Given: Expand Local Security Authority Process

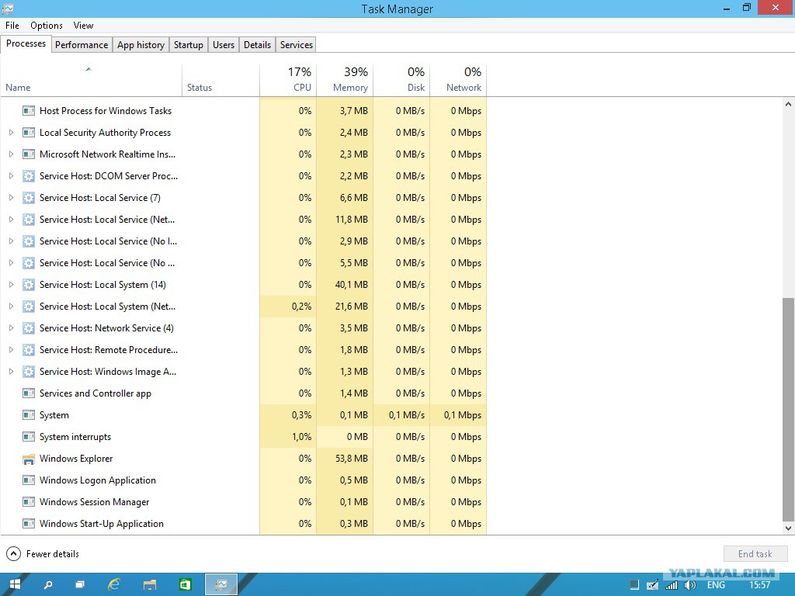Looking at the screenshot, I should click(x=11, y=132).
